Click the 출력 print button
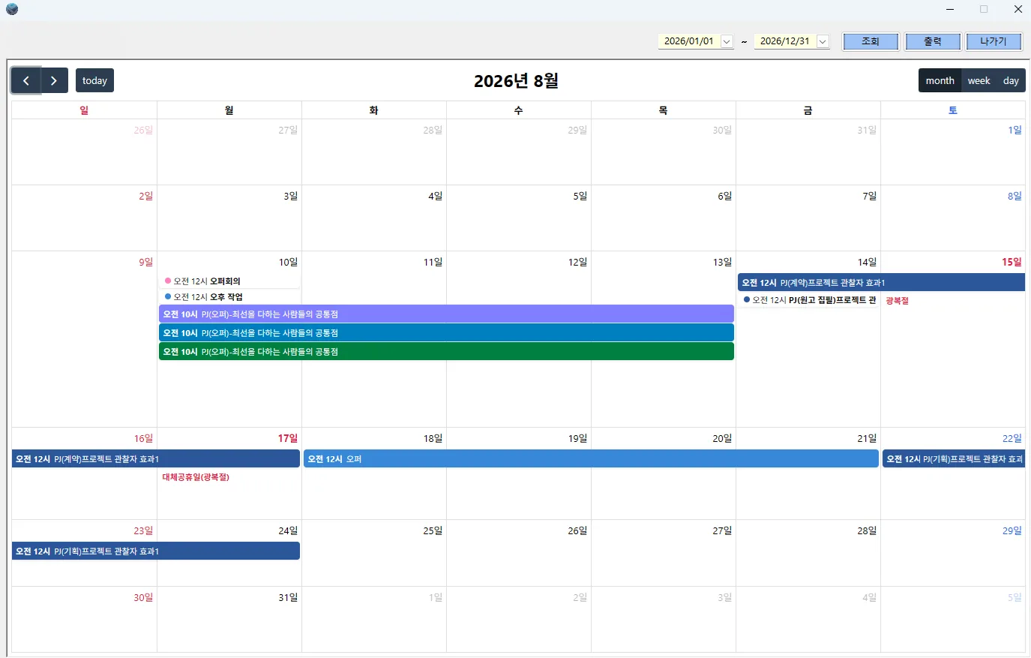1031x658 pixels. (933, 41)
